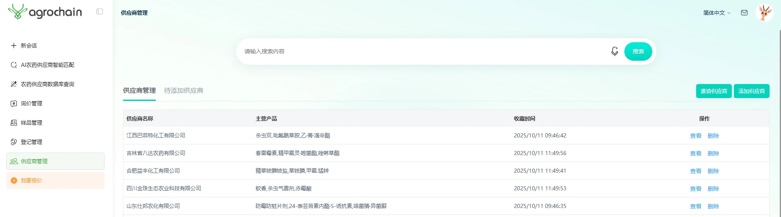Click the plus icon beside 新会话
781x217 pixels.
pyautogui.click(x=14, y=46)
